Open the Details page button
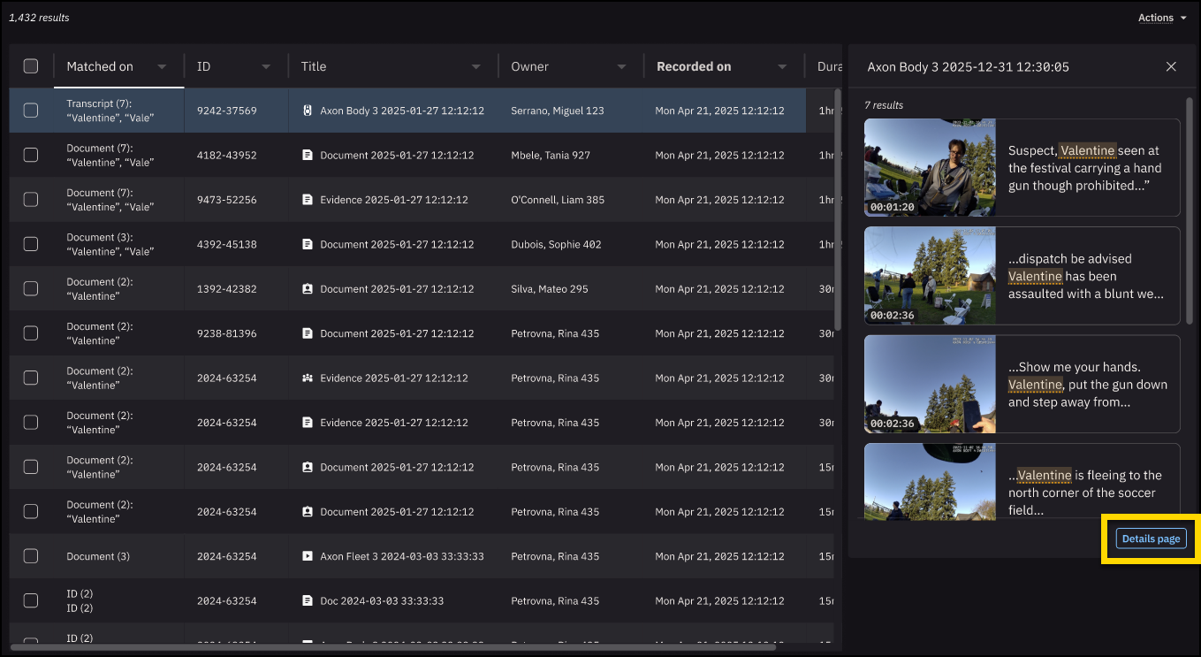 click(x=1151, y=539)
